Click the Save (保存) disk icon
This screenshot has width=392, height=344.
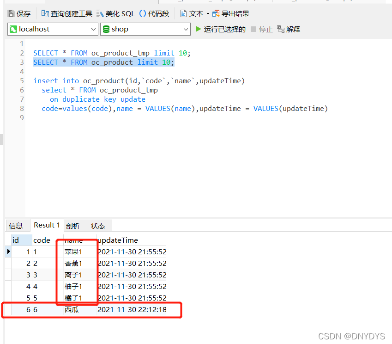point(11,13)
